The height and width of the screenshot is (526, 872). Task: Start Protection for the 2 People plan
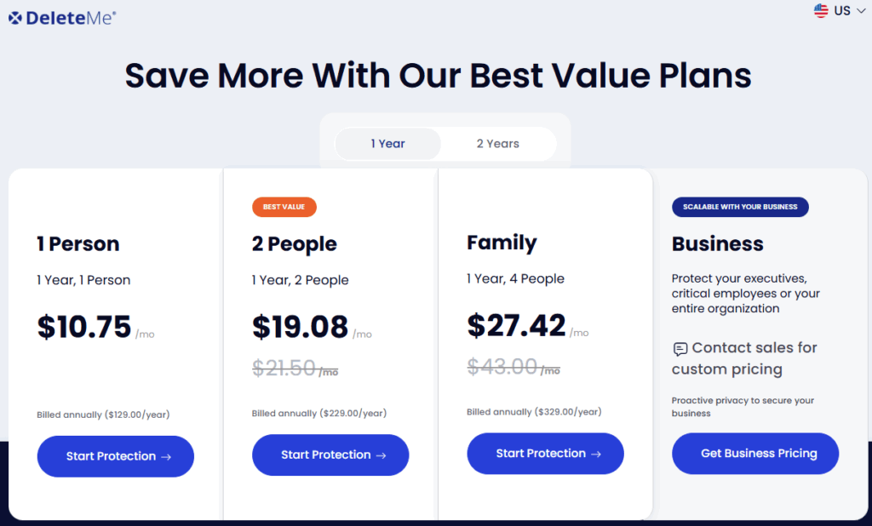(330, 455)
